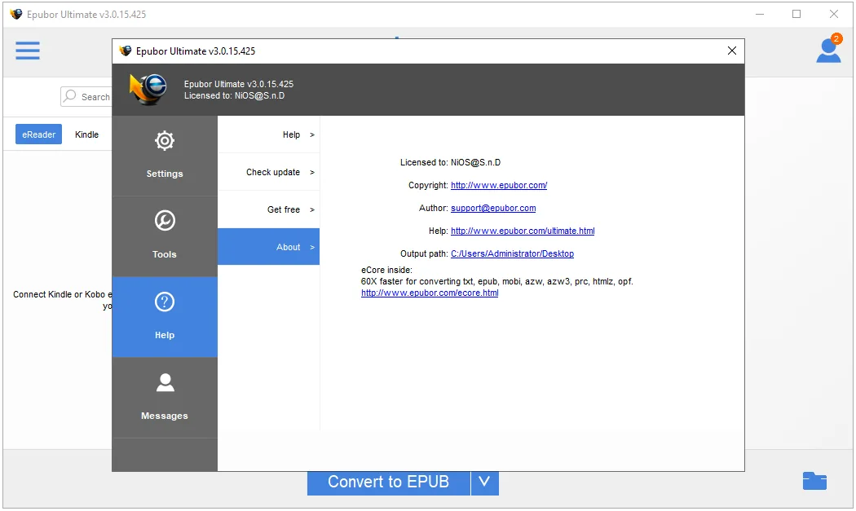Open Tools section in the dialog sidebar
Screen dimensions: 856x511
point(165,236)
